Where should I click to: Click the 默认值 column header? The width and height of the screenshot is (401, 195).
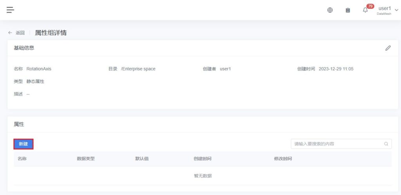(142, 159)
